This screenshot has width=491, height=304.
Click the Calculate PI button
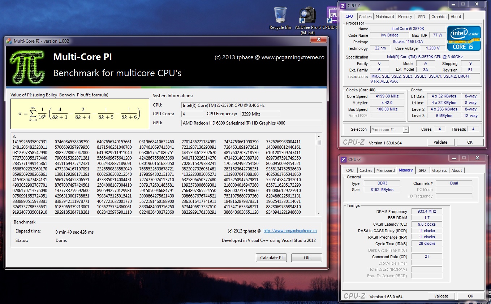pyautogui.click(x=271, y=258)
